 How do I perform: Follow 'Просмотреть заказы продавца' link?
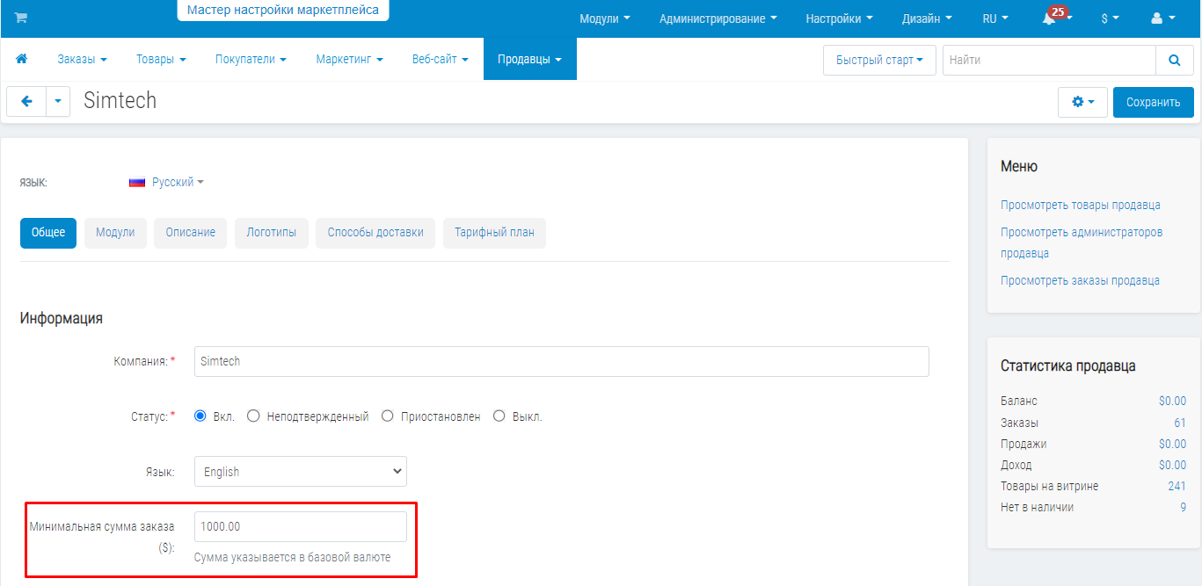[x=1080, y=280]
